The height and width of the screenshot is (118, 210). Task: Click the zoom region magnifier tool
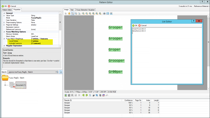(x=76, y=14)
